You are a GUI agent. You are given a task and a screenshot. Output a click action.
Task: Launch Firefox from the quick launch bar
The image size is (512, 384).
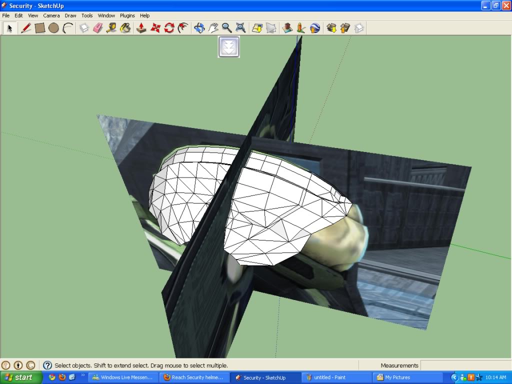click(x=62, y=377)
